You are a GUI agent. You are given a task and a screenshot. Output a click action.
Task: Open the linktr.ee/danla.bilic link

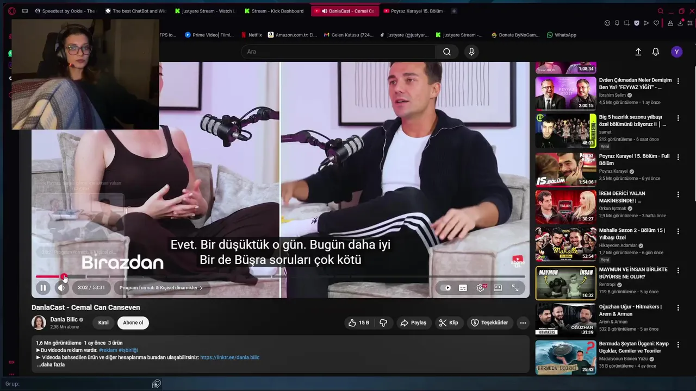230,357
